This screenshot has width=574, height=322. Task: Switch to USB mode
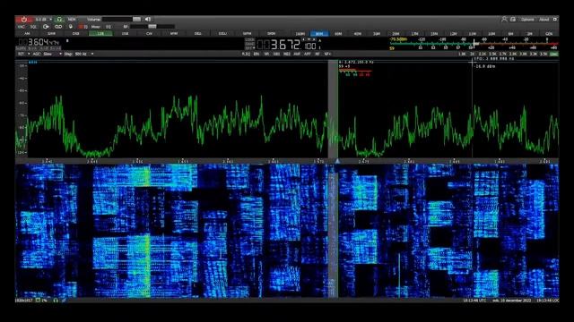[x=125, y=34]
